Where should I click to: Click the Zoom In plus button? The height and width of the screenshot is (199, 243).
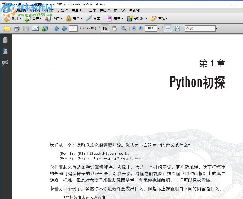click(x=141, y=29)
